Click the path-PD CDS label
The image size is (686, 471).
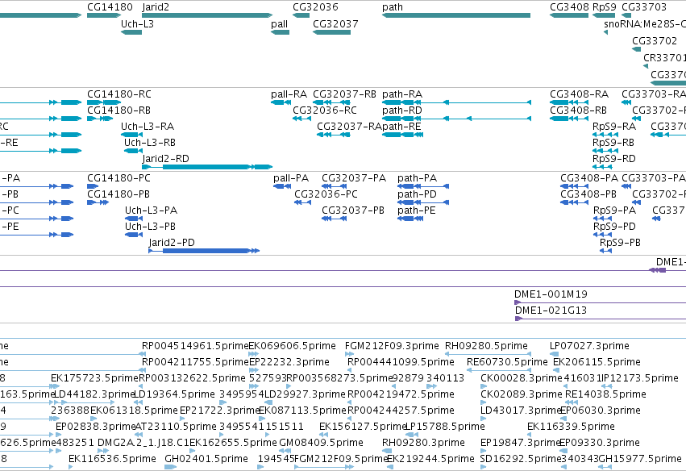(x=417, y=194)
